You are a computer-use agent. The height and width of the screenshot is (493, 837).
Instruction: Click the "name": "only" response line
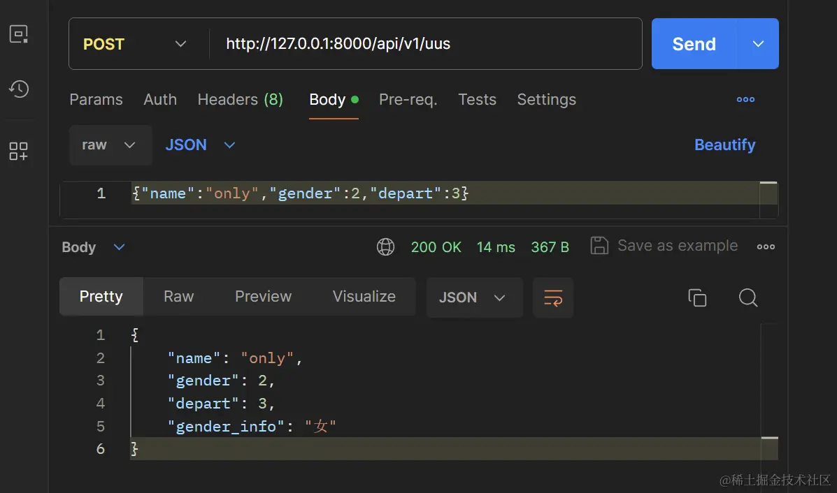(x=235, y=358)
